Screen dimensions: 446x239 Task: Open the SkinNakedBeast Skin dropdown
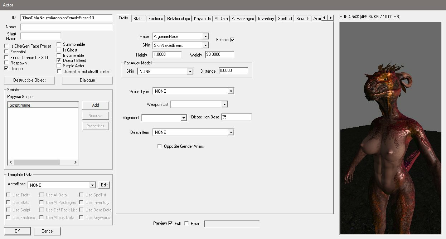[205, 45]
